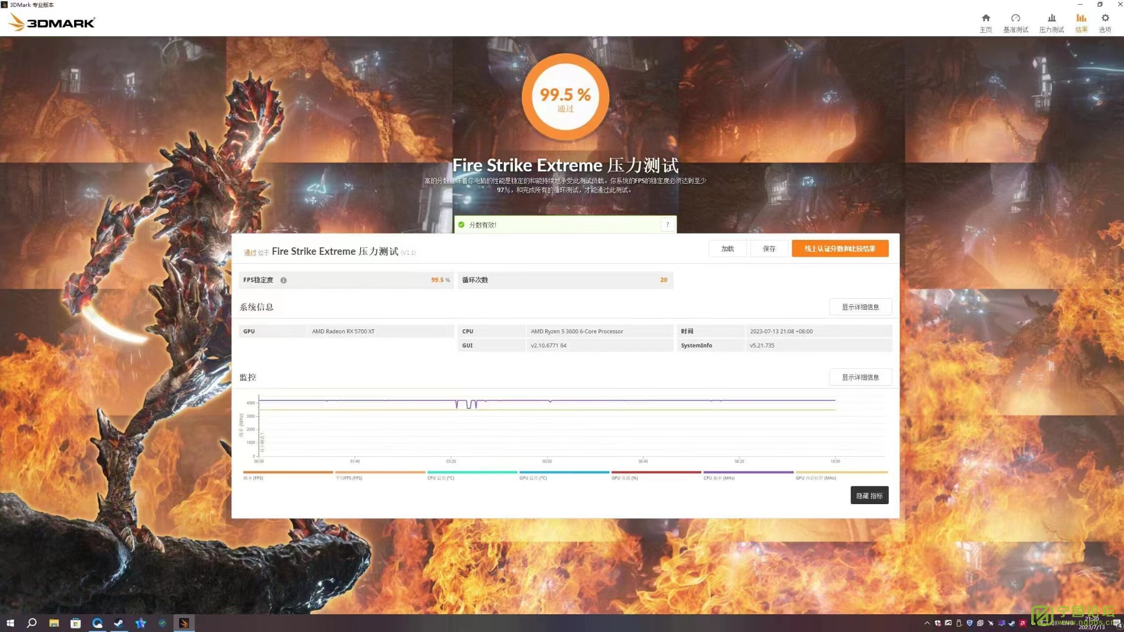Click the time value 2023-07-13 21:08 +08:00
1124x632 pixels.
point(781,331)
